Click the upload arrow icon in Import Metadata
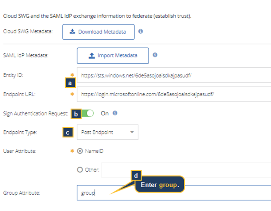Viewport: 271px width, 211px height. tap(91, 55)
